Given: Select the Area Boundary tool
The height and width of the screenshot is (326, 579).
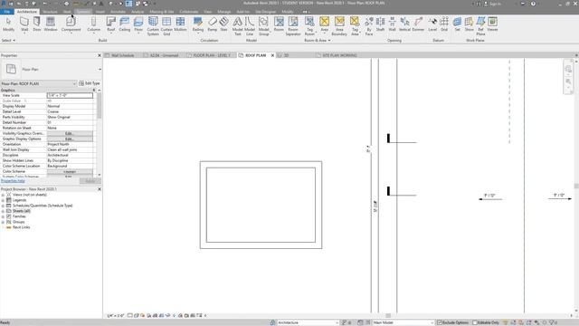Looking at the screenshot, I should point(339,26).
